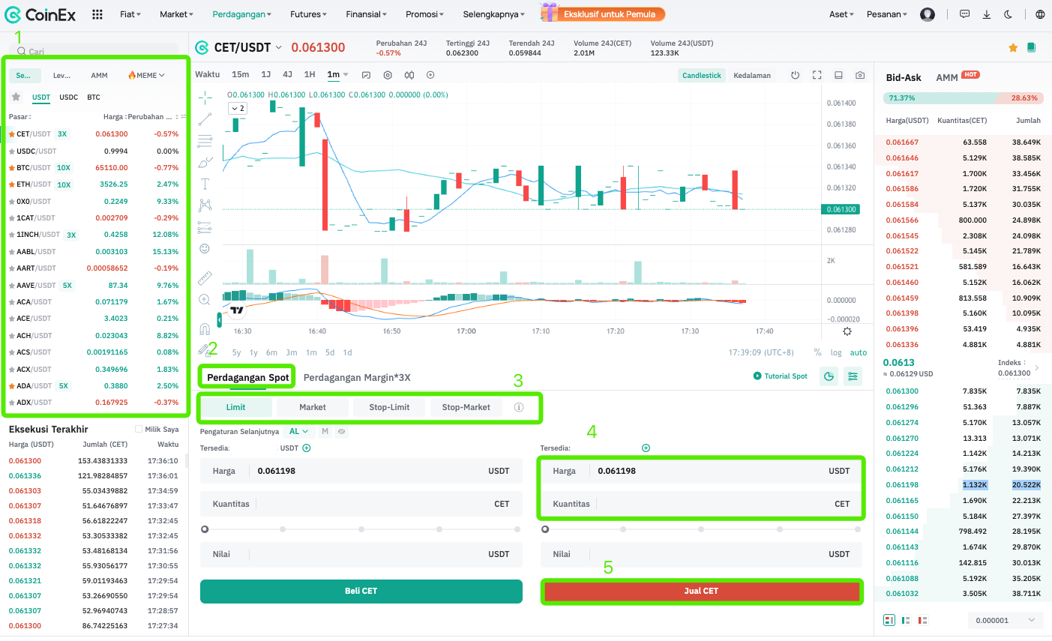Image resolution: width=1052 pixels, height=641 pixels.
Task: Click the sell quantity percentage slider
Action: tap(701, 529)
